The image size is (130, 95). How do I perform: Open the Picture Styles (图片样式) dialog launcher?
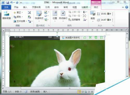pyautogui.click(x=49, y=26)
